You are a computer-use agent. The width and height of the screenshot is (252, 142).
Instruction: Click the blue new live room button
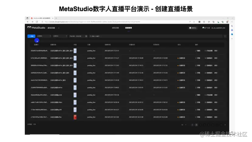[x=31, y=36]
